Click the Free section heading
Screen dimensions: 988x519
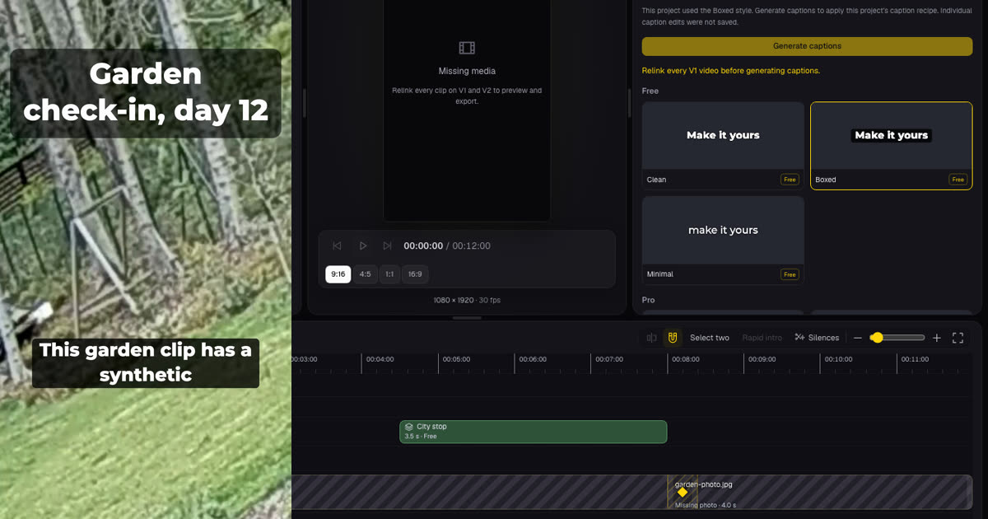tap(650, 91)
